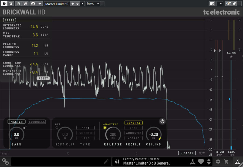Click the preset number 41 field
Screen dimensions: 243x167
pos(117,162)
